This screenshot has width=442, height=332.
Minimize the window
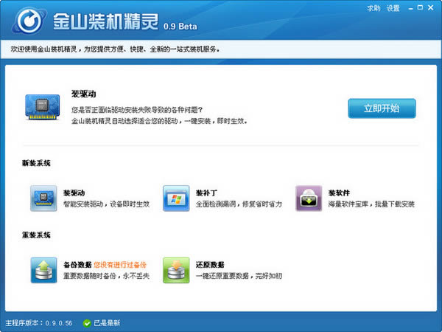(x=411, y=8)
